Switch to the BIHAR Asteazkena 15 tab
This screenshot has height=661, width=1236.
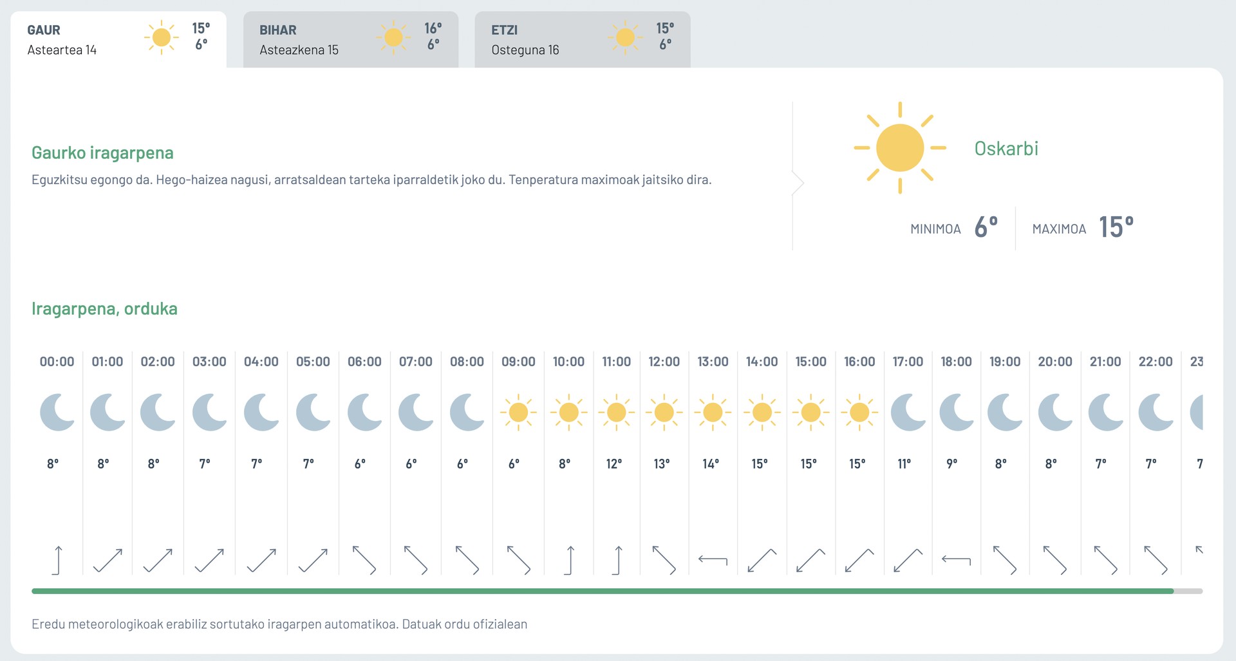click(351, 39)
